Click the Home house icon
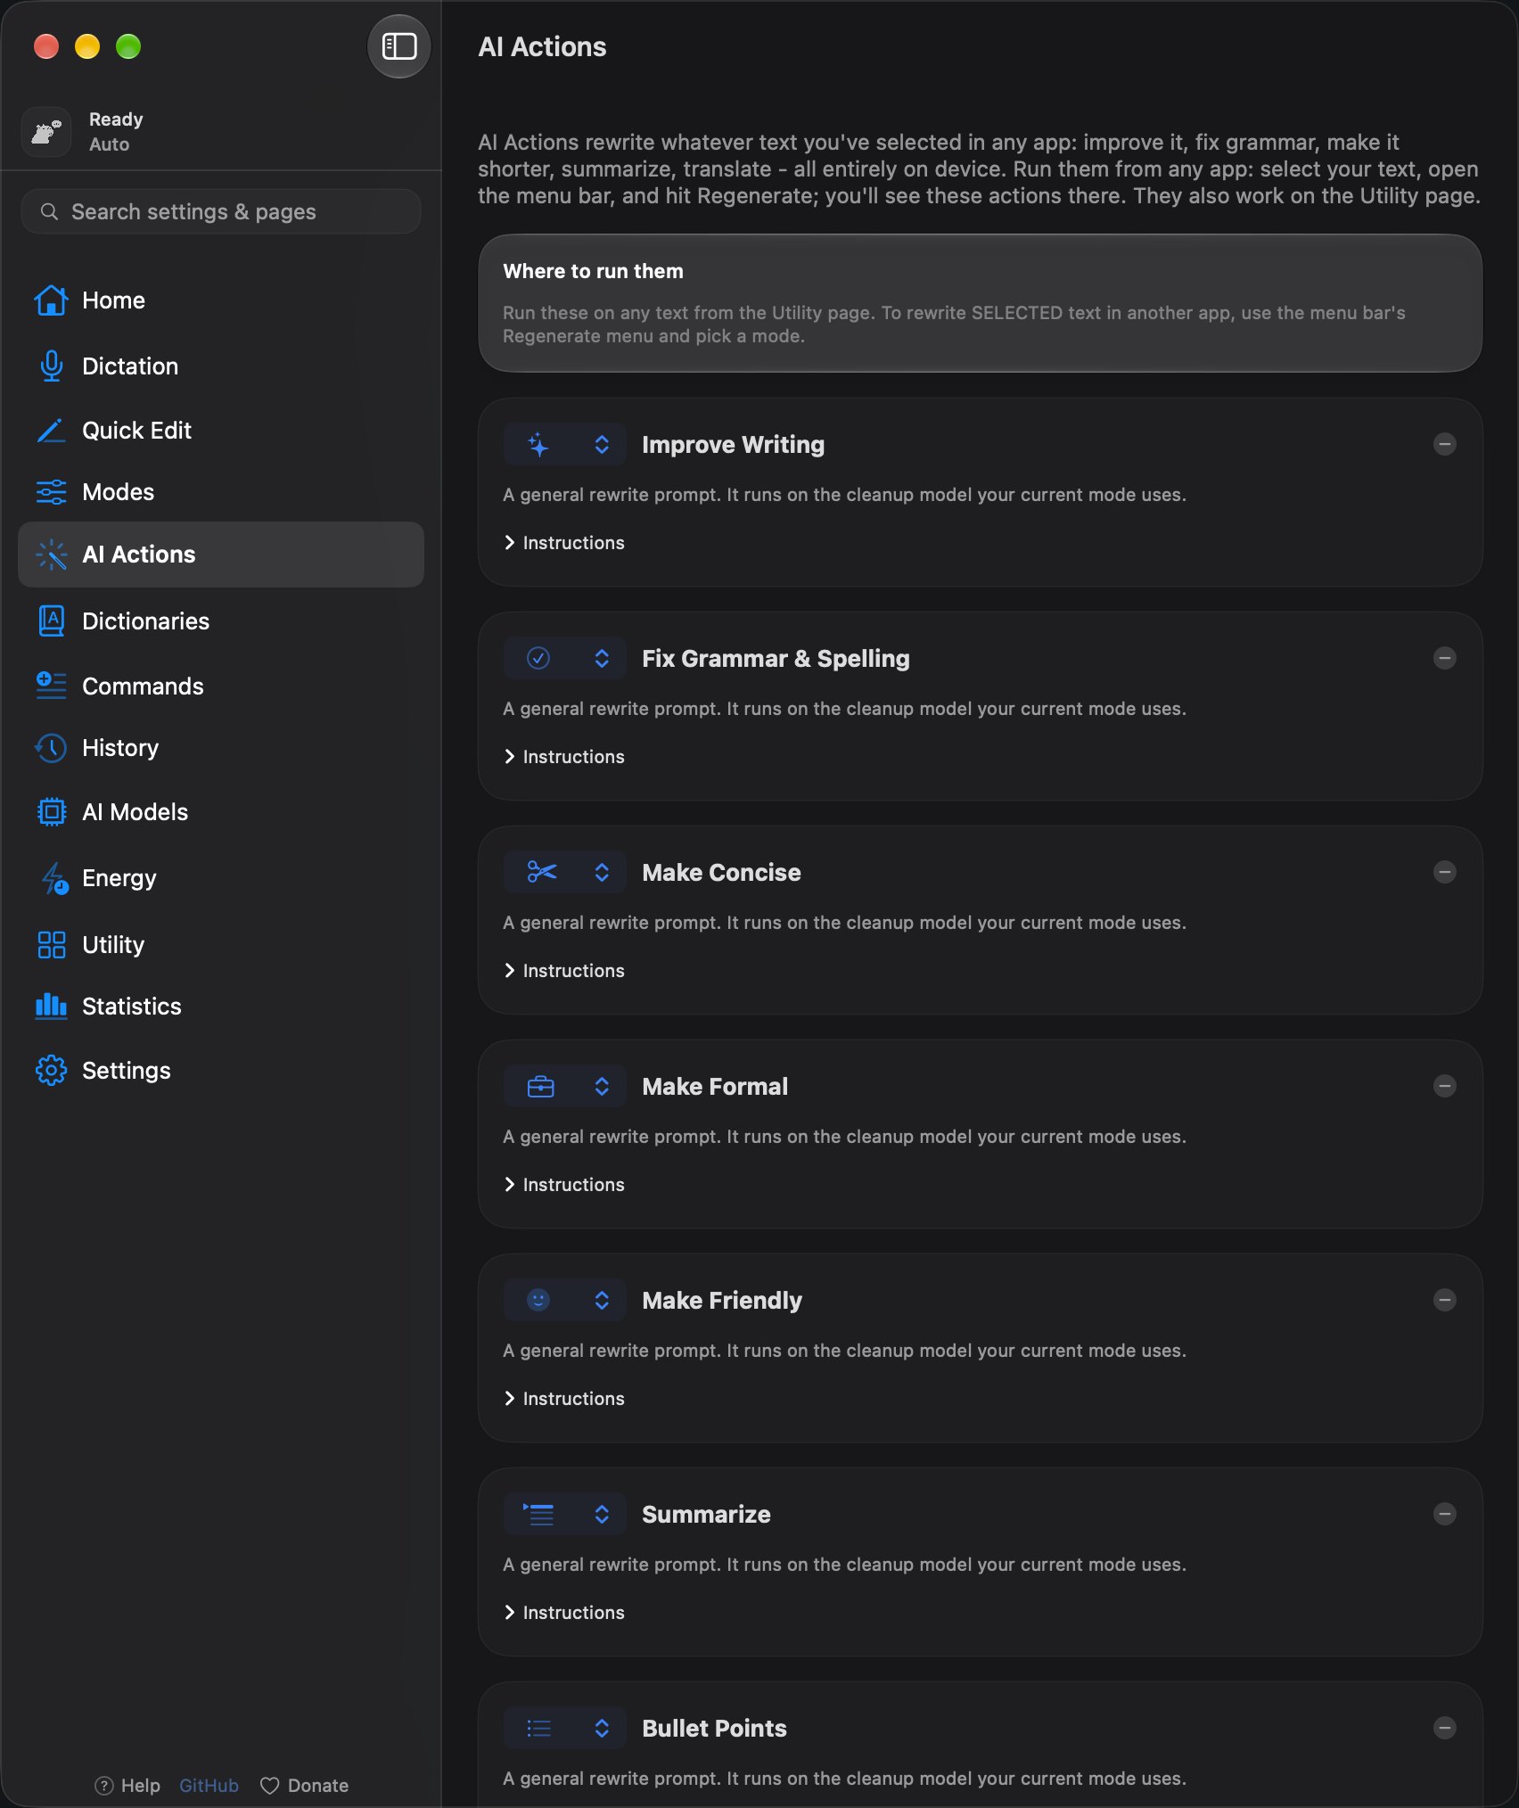Image resolution: width=1519 pixels, height=1808 pixels. coord(51,300)
